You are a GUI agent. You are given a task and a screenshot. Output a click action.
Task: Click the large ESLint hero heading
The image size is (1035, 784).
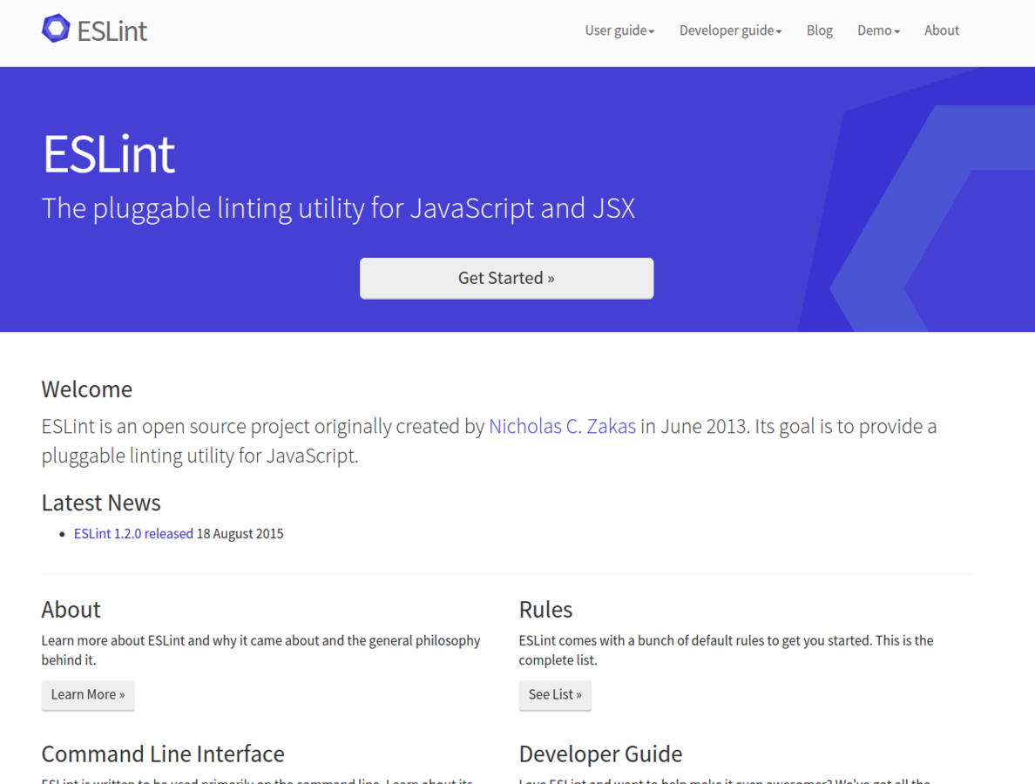(x=109, y=154)
